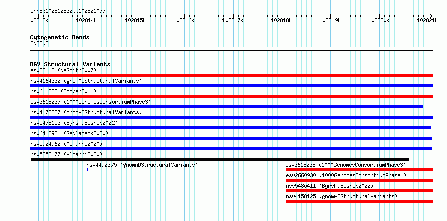Select the nsv5924962 (Almarri2020) blue bar
The height and width of the screenshot is (221, 447).
[x=231, y=149]
